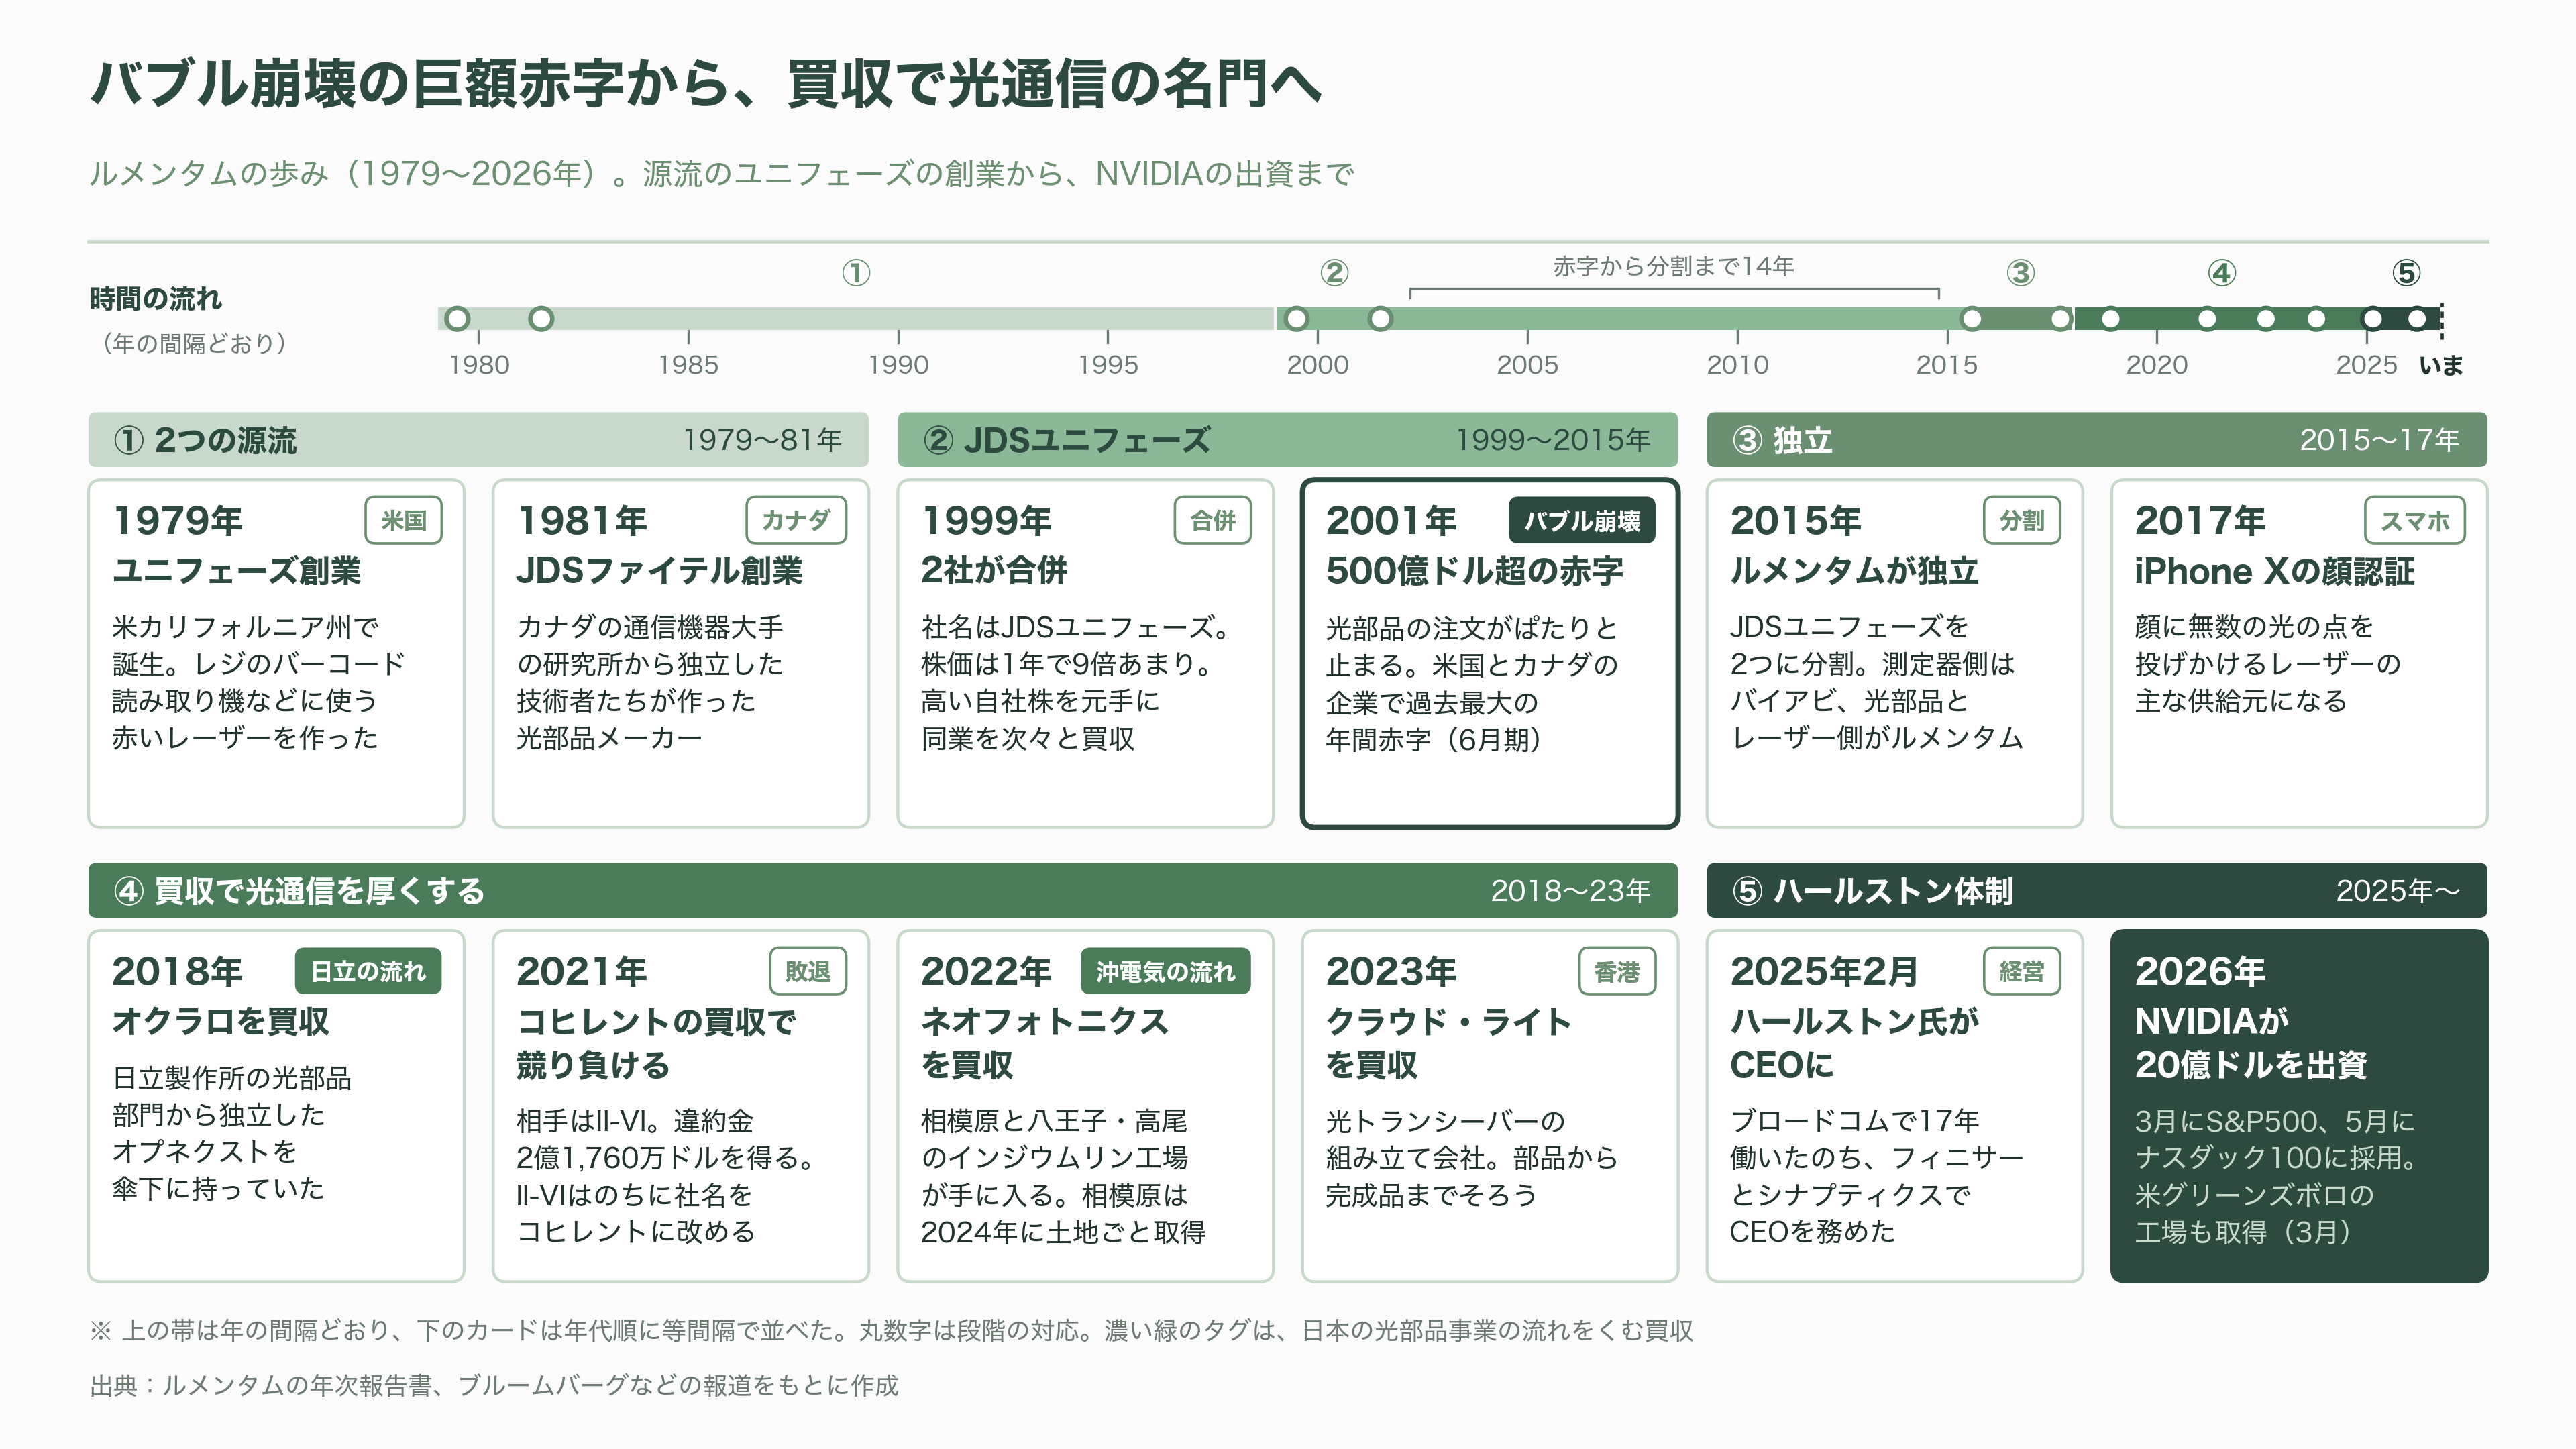
Task: Click the 赤字から分割まで14年 bracket label
Action: 1673,266
